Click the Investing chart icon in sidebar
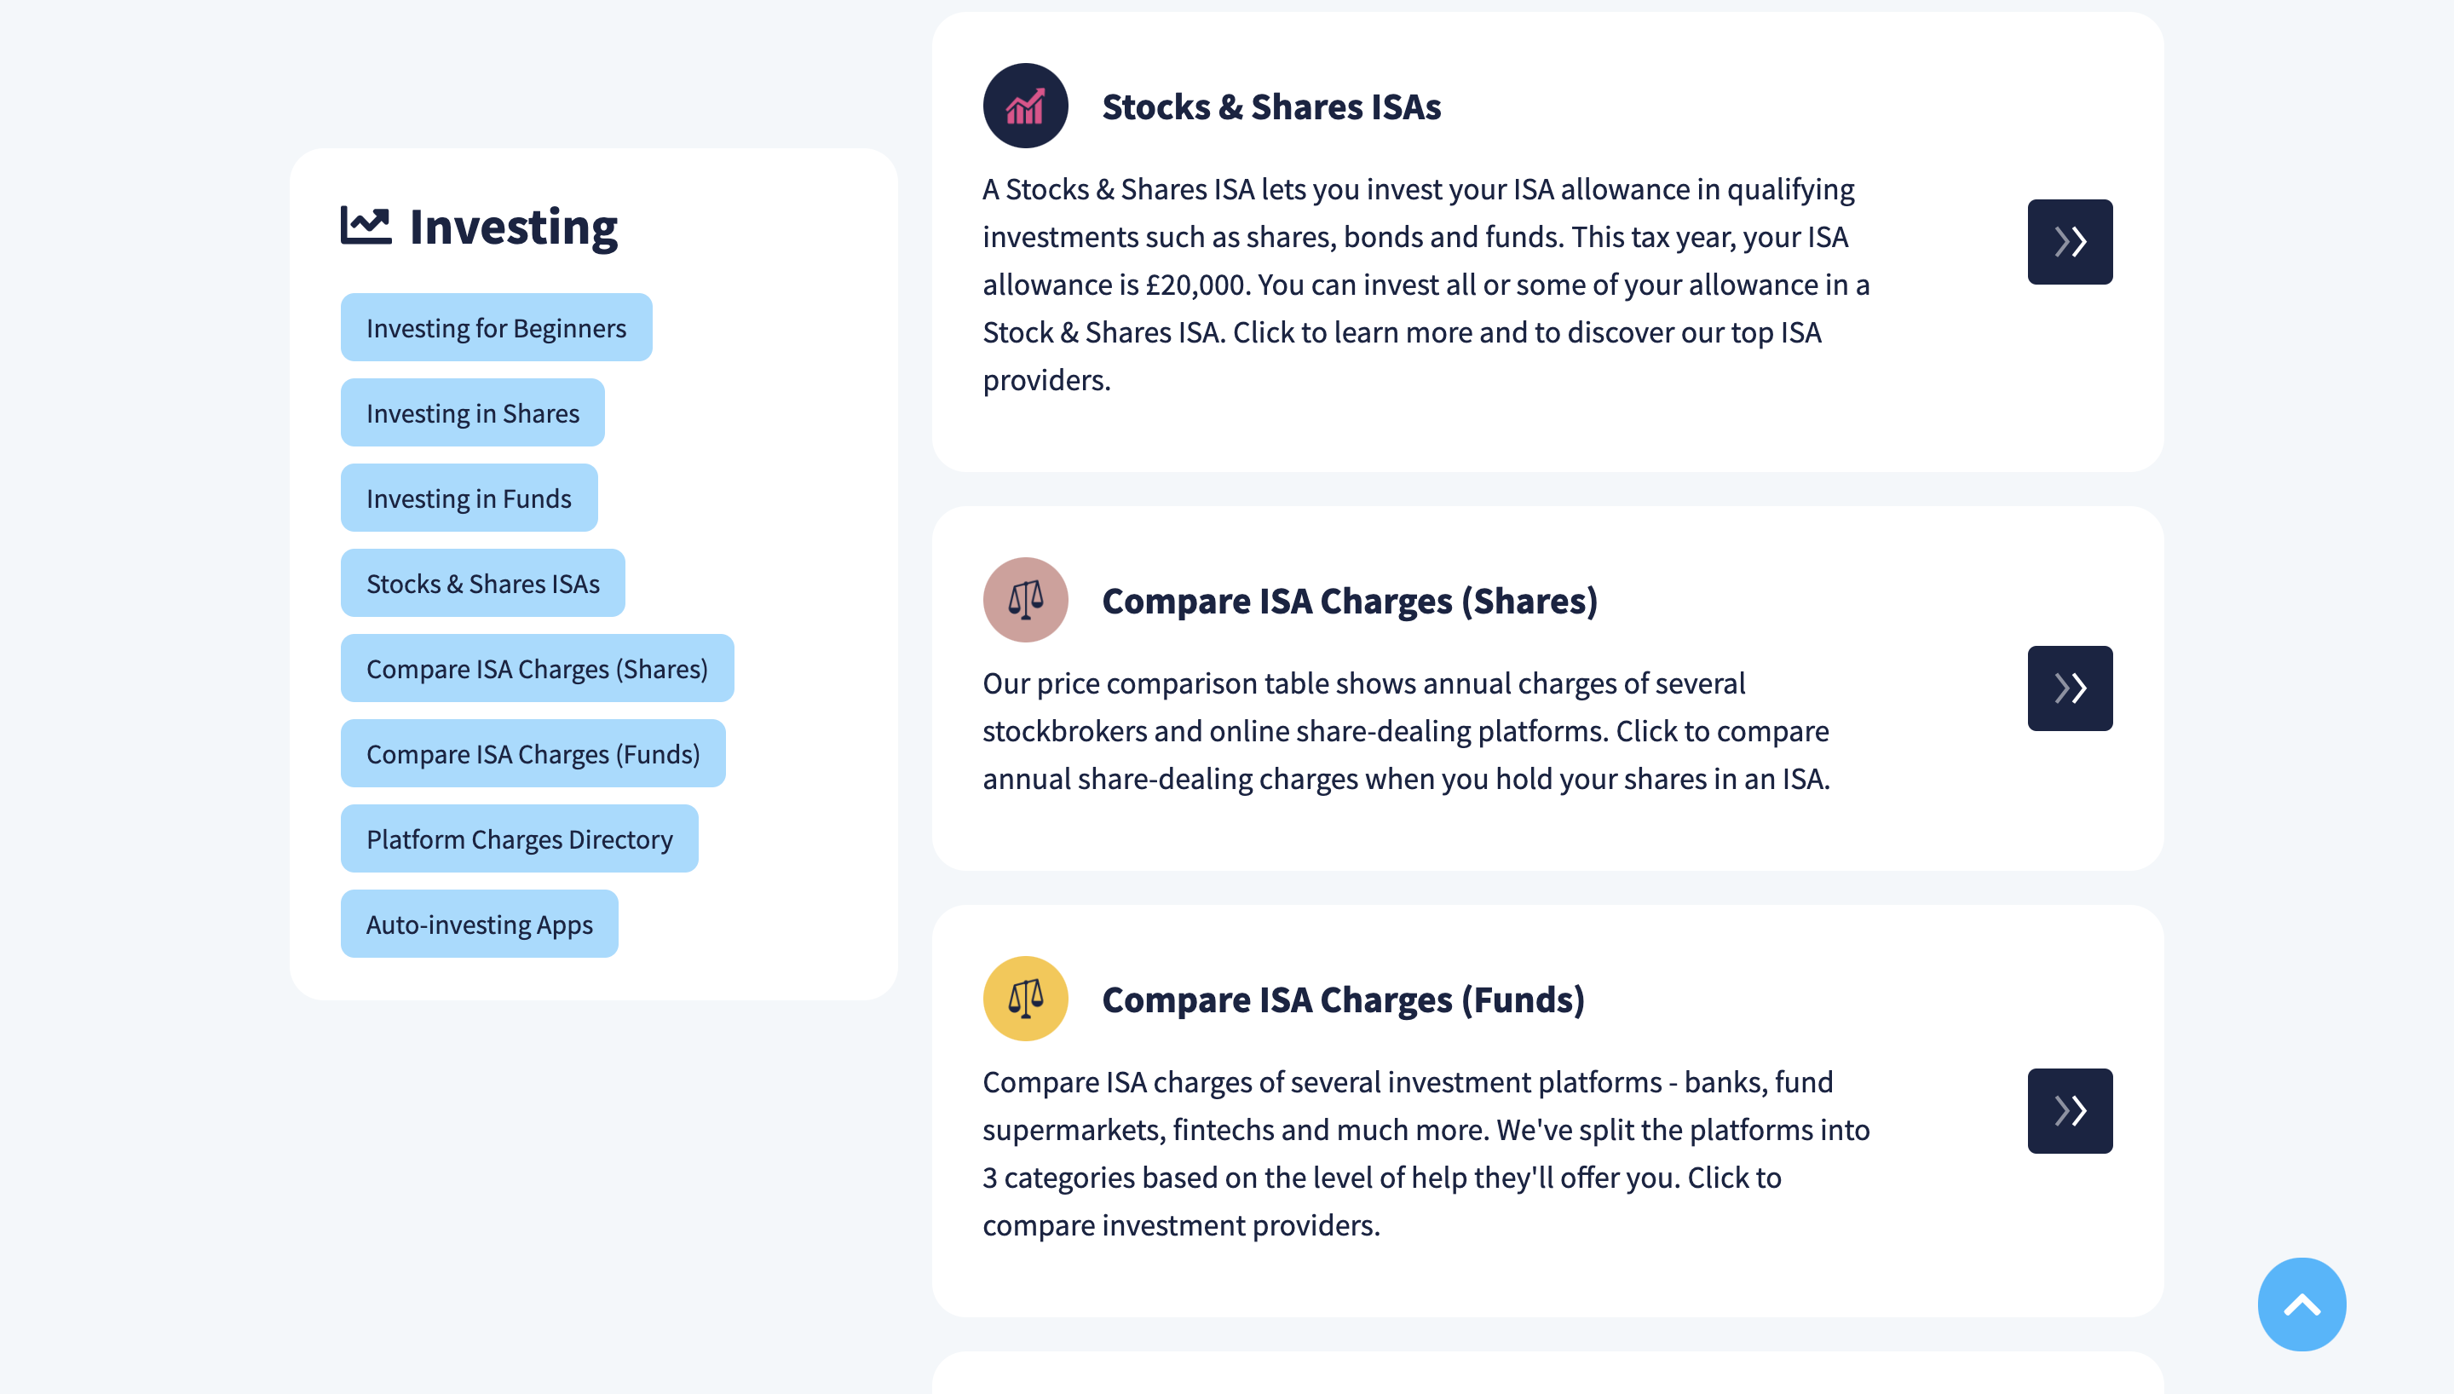This screenshot has width=2454, height=1394. click(366, 226)
